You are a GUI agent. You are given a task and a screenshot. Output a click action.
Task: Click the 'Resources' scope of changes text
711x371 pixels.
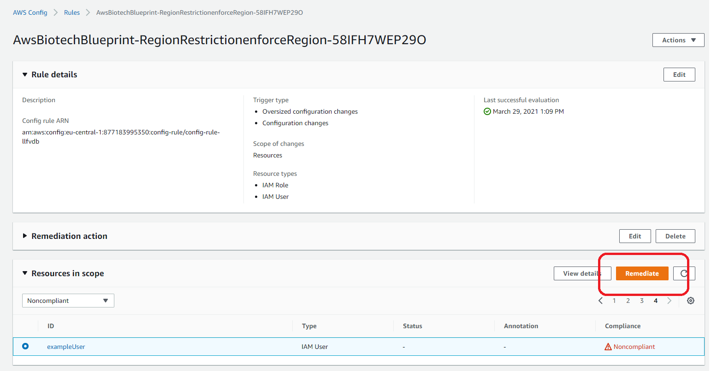(x=267, y=155)
